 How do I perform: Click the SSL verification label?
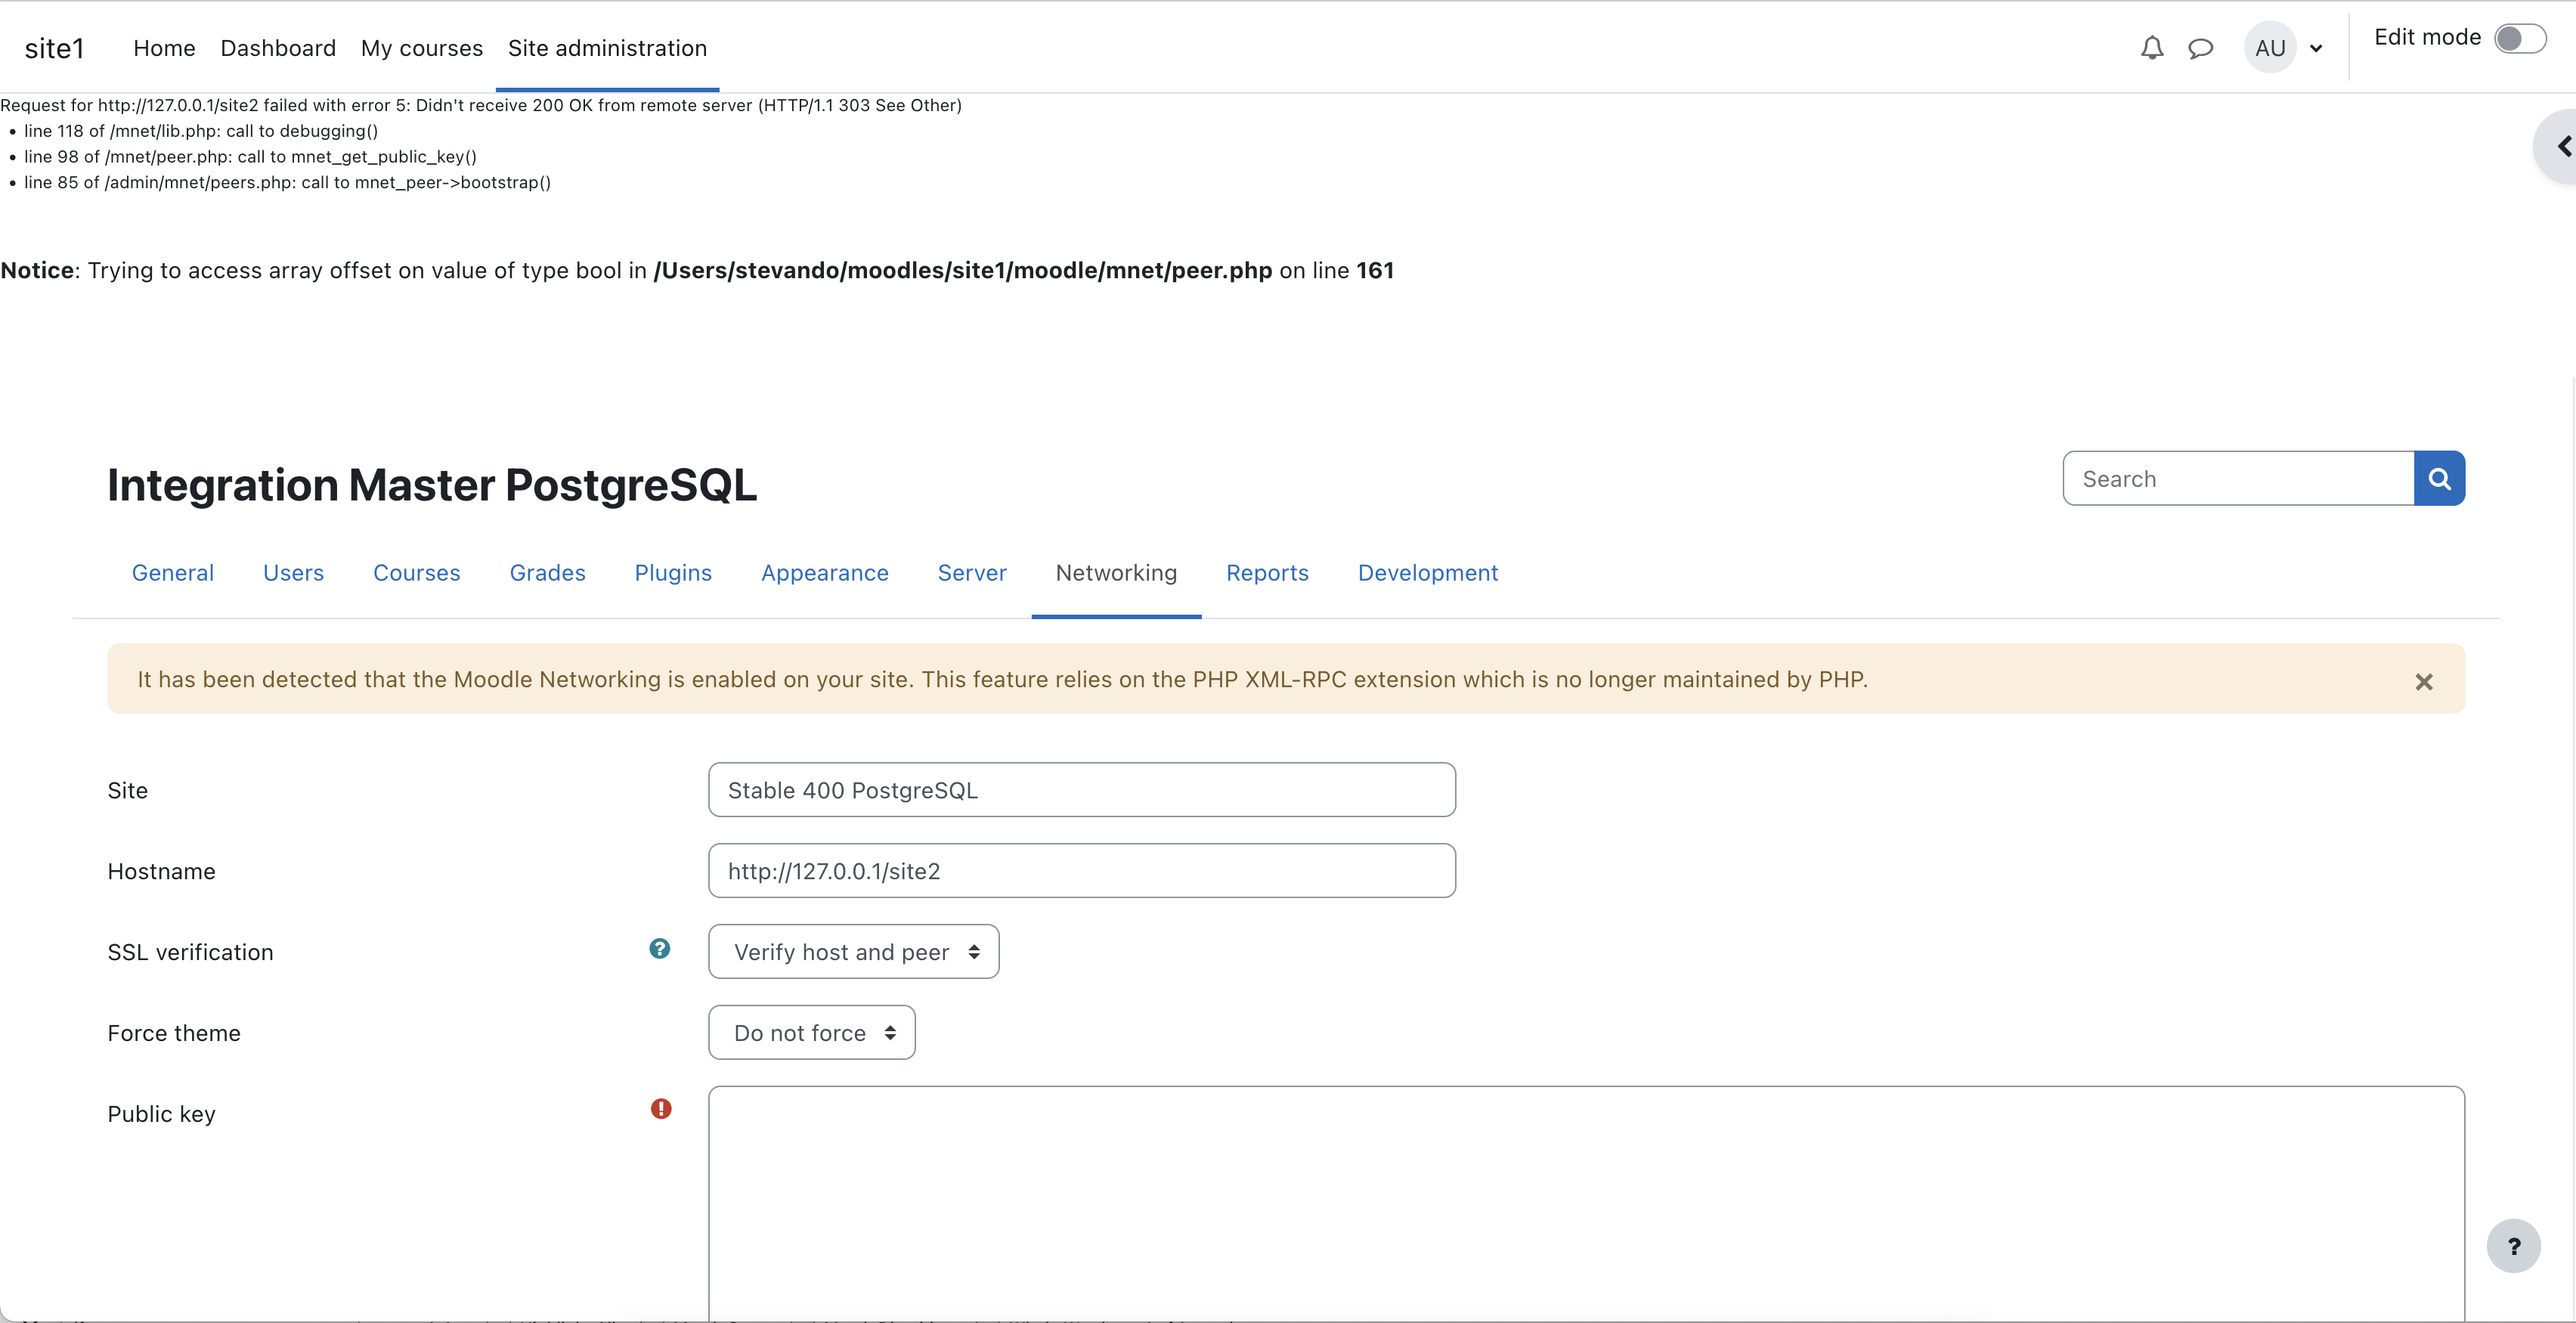(190, 952)
